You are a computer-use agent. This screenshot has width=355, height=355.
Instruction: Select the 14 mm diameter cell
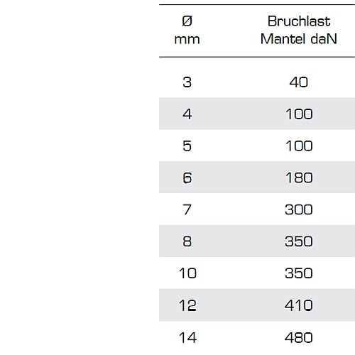(187, 338)
